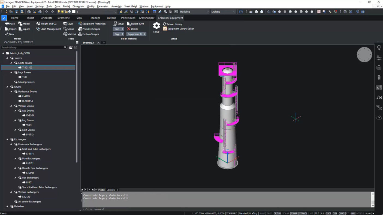Open Clash Management tool
This screenshot has width=383, height=215.
click(x=49, y=29)
